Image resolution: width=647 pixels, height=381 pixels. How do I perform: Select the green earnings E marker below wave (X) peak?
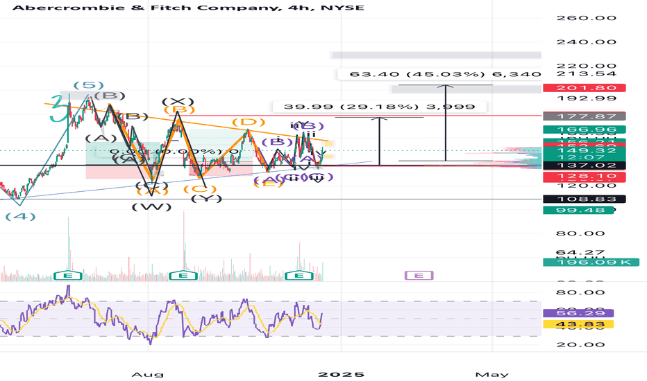[x=184, y=276]
